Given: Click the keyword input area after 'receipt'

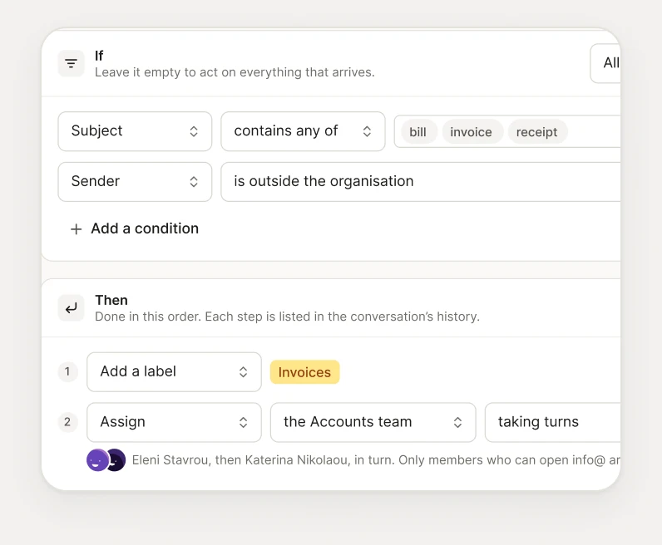Looking at the screenshot, I should (593, 132).
